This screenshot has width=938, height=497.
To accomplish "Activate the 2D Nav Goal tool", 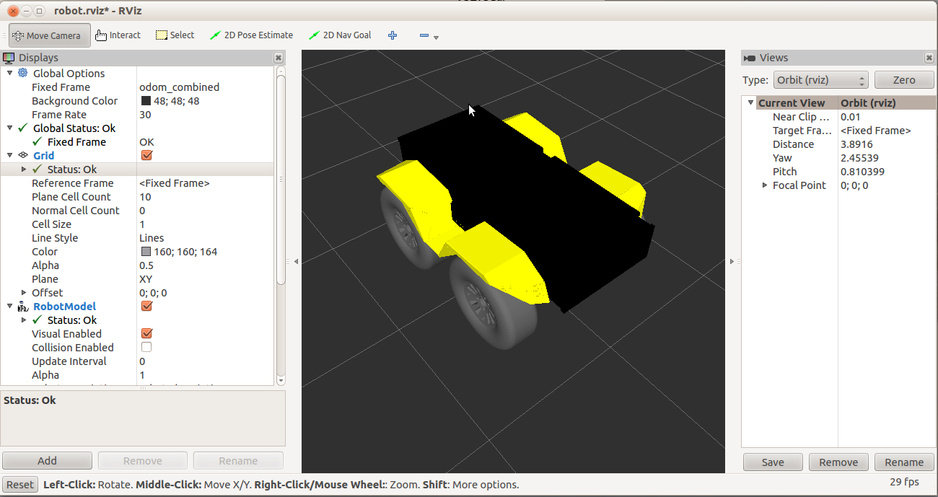I will click(340, 35).
